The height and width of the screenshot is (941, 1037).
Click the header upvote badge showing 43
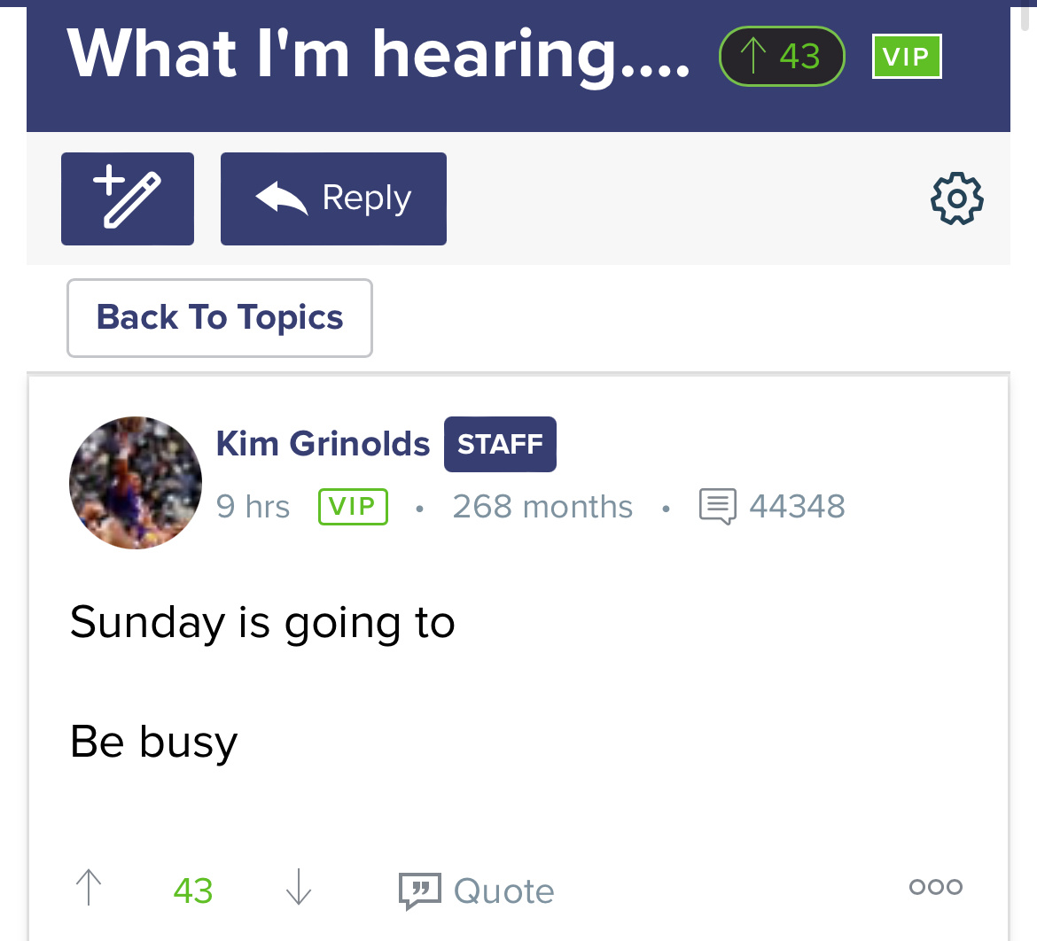click(x=782, y=57)
